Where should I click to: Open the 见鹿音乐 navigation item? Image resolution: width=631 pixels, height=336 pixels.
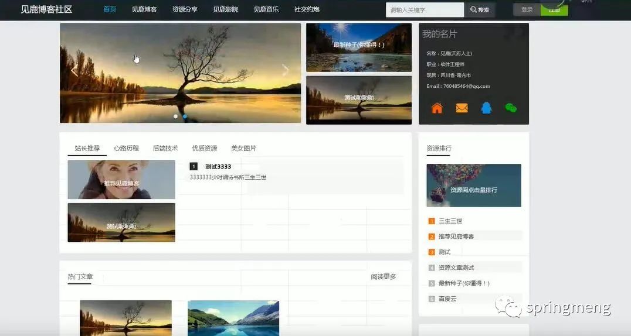pos(266,9)
